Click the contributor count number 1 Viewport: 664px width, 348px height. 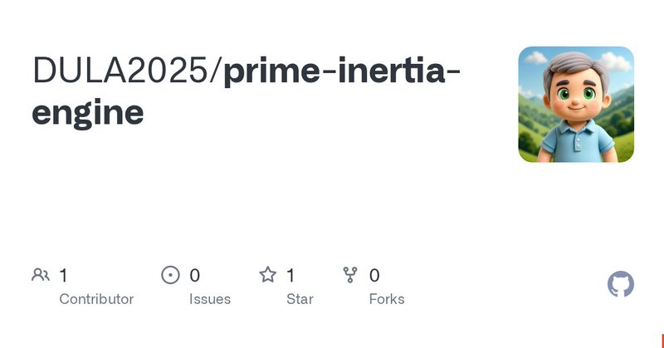(63, 275)
